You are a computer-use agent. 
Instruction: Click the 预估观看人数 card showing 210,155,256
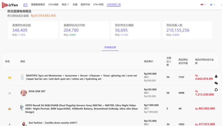pos(187,30)
